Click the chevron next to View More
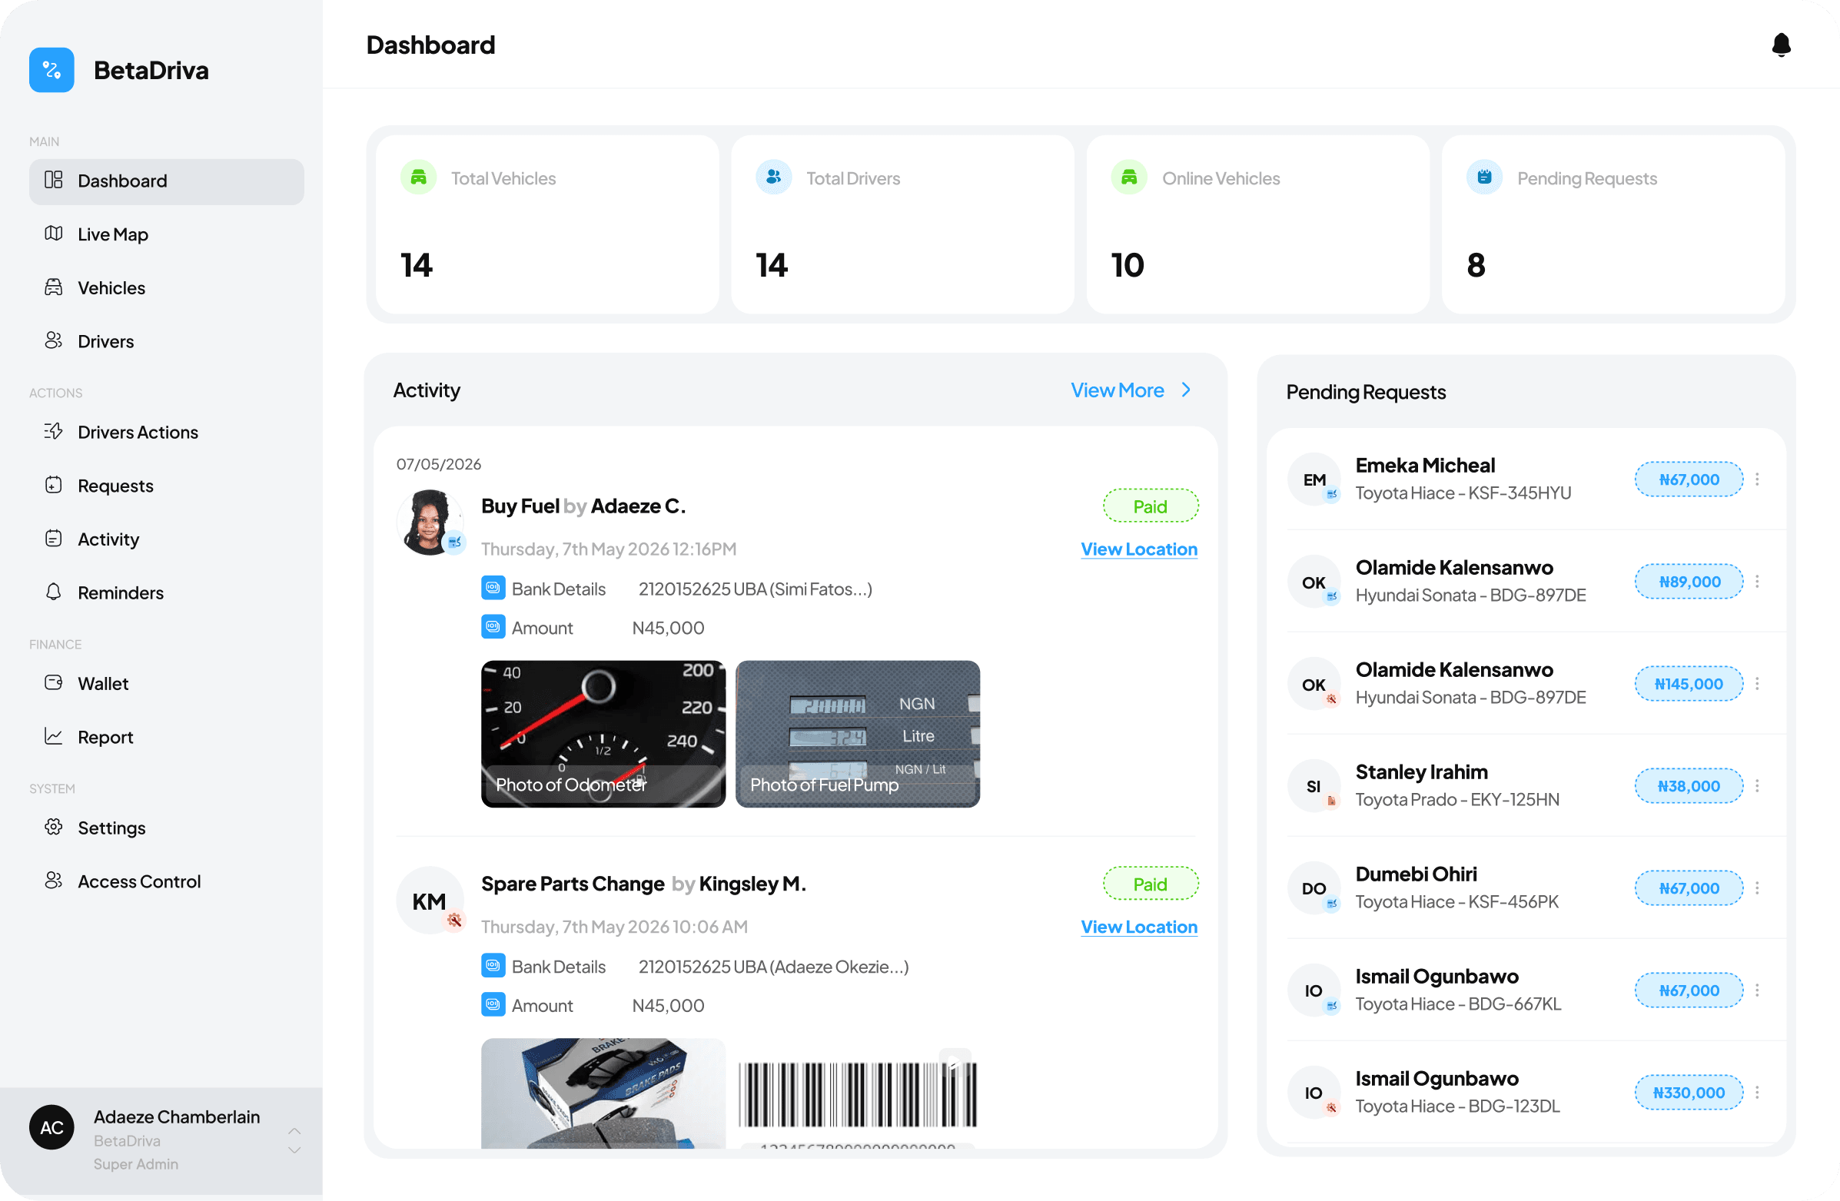This screenshot has width=1840, height=1201. coord(1186,390)
